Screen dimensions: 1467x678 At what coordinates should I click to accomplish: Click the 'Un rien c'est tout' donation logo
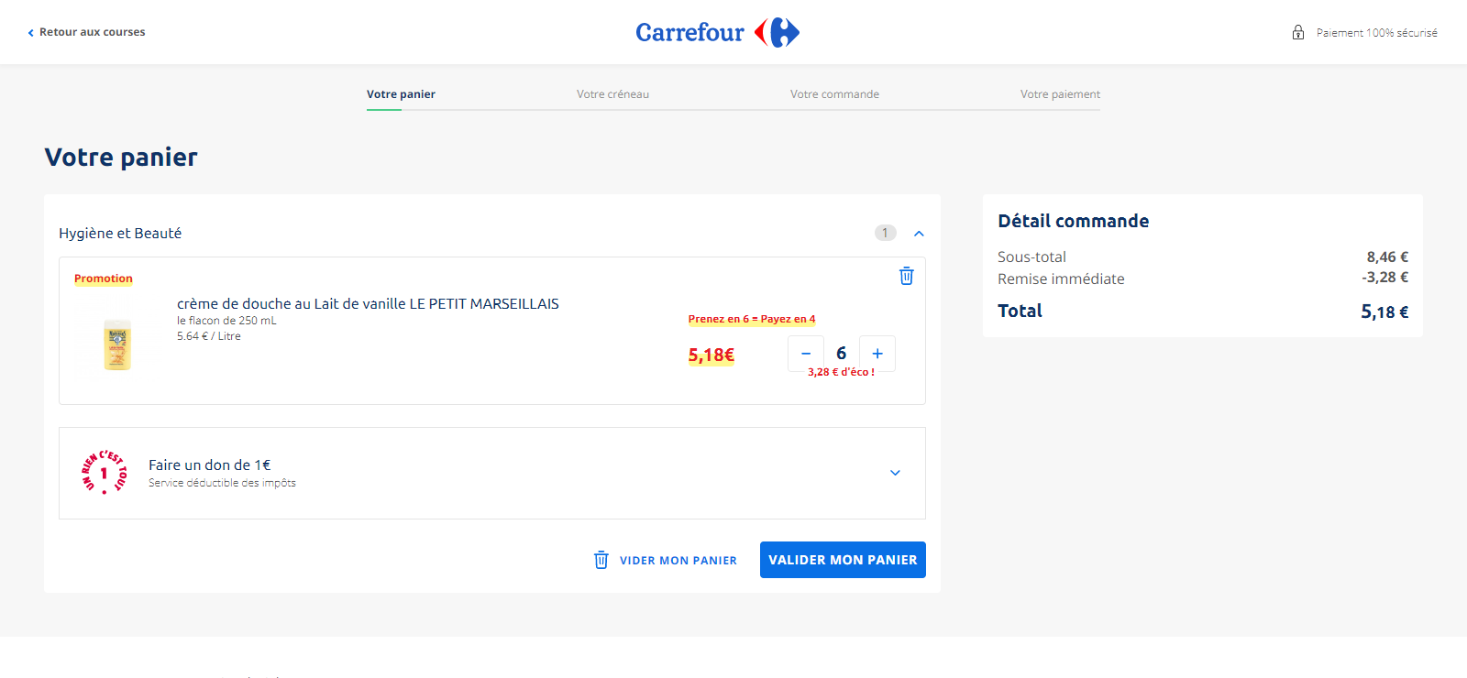coord(104,473)
